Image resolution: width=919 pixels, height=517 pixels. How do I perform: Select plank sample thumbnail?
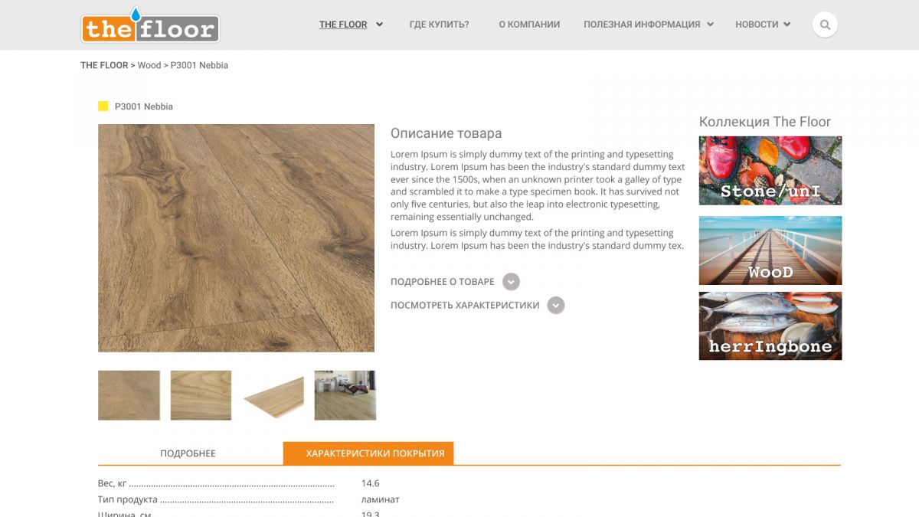[x=273, y=395]
